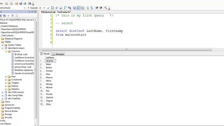224x126 pixels.
Task: Click the Save (floppy disk) toolbar icon
Action: point(21,3)
